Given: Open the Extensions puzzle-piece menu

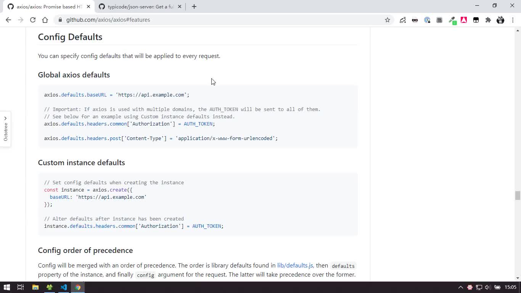Looking at the screenshot, I should [488, 20].
